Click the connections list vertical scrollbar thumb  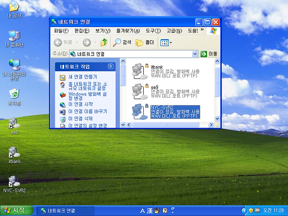[217, 82]
